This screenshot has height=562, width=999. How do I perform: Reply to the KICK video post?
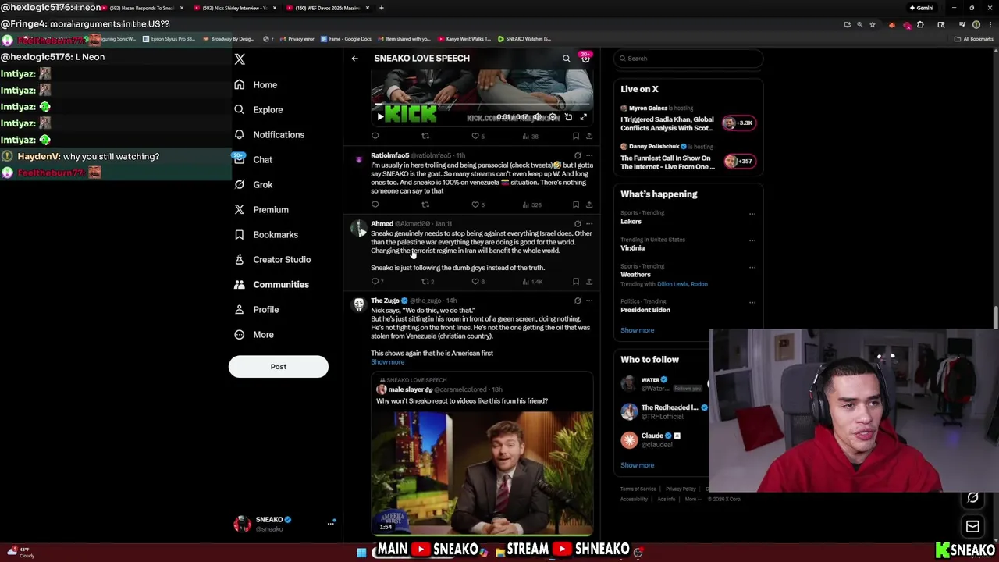(x=375, y=136)
